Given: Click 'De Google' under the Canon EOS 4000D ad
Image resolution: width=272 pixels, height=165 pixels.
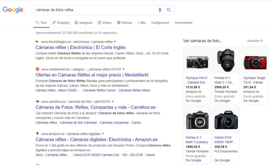Looking at the screenshot, I should (x=222, y=160).
